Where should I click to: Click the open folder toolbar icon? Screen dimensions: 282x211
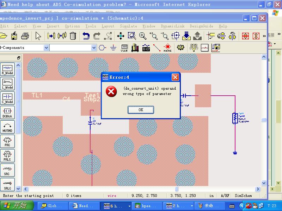pyautogui.click(x=3, y=36)
